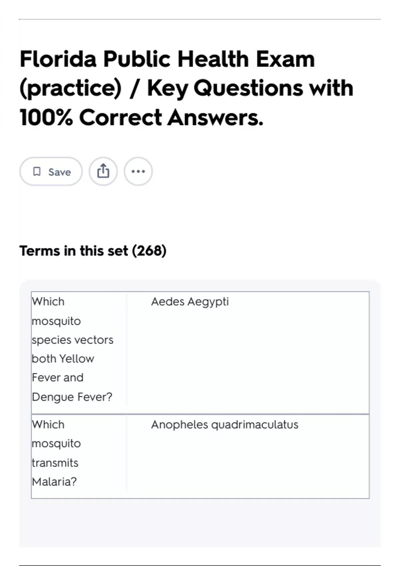Open the three-dot more options menu

138,171
